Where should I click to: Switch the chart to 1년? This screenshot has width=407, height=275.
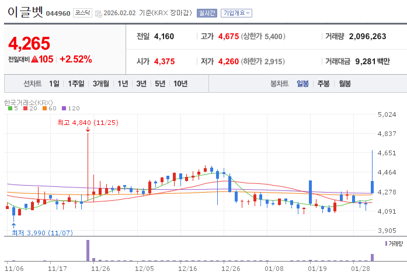pyautogui.click(x=123, y=83)
